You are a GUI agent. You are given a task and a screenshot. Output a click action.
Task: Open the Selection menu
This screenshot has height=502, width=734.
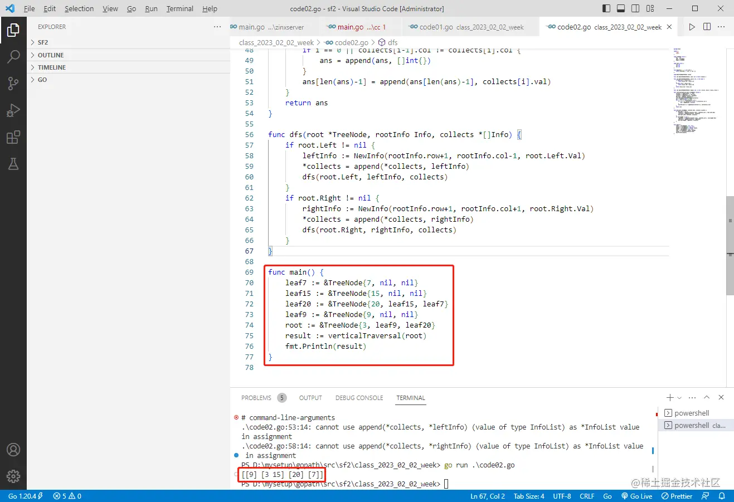point(79,8)
